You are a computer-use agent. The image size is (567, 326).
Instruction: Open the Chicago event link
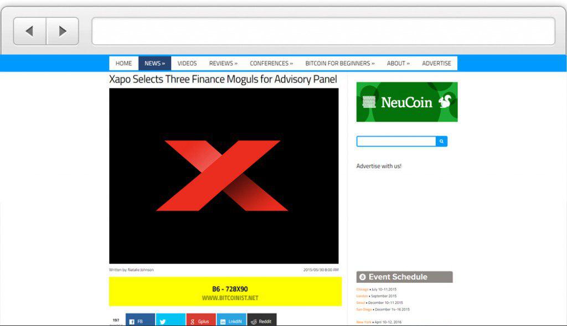[362, 289]
